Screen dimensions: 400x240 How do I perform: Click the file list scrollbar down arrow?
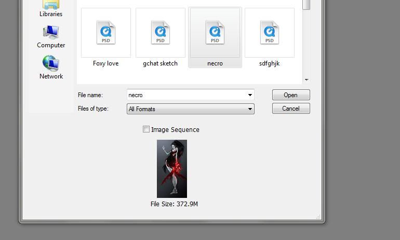click(306, 80)
